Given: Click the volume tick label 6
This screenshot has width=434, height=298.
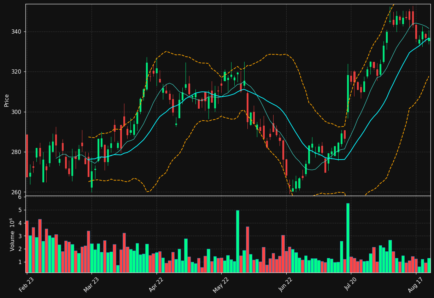Looking at the screenshot, I should point(20,197).
